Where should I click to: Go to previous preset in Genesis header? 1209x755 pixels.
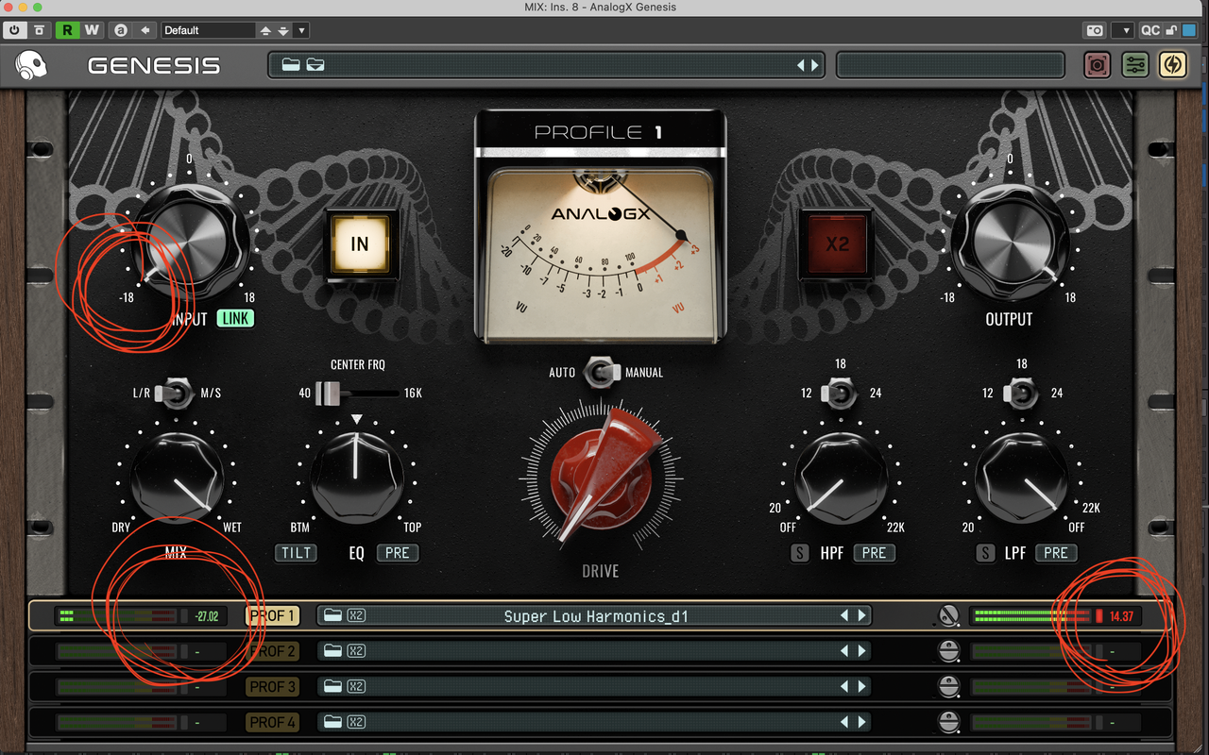pos(801,65)
